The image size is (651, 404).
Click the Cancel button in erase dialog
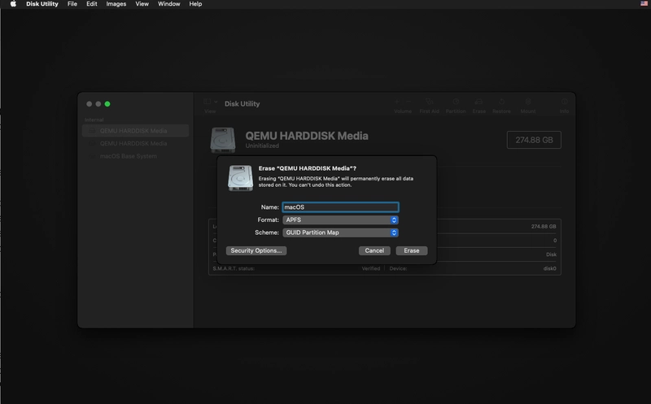click(x=374, y=250)
